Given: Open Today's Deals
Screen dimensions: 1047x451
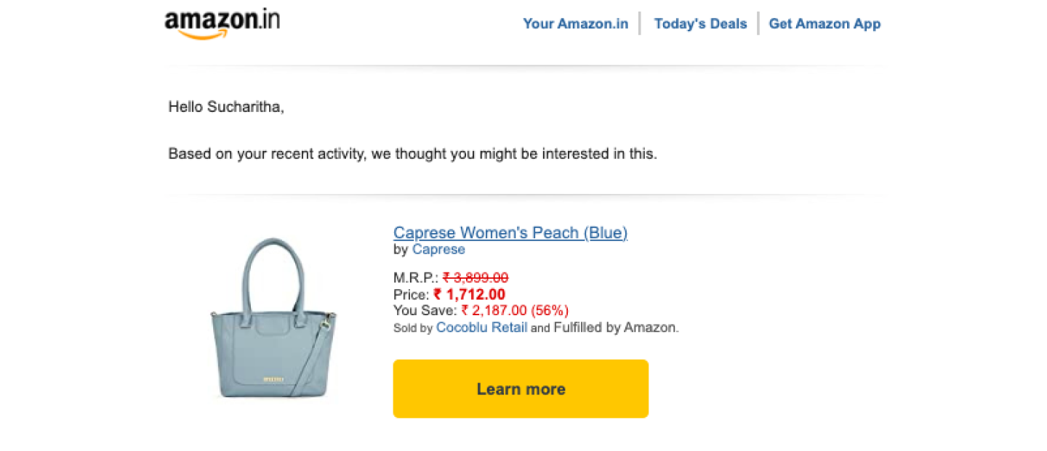Looking at the screenshot, I should coord(700,23).
